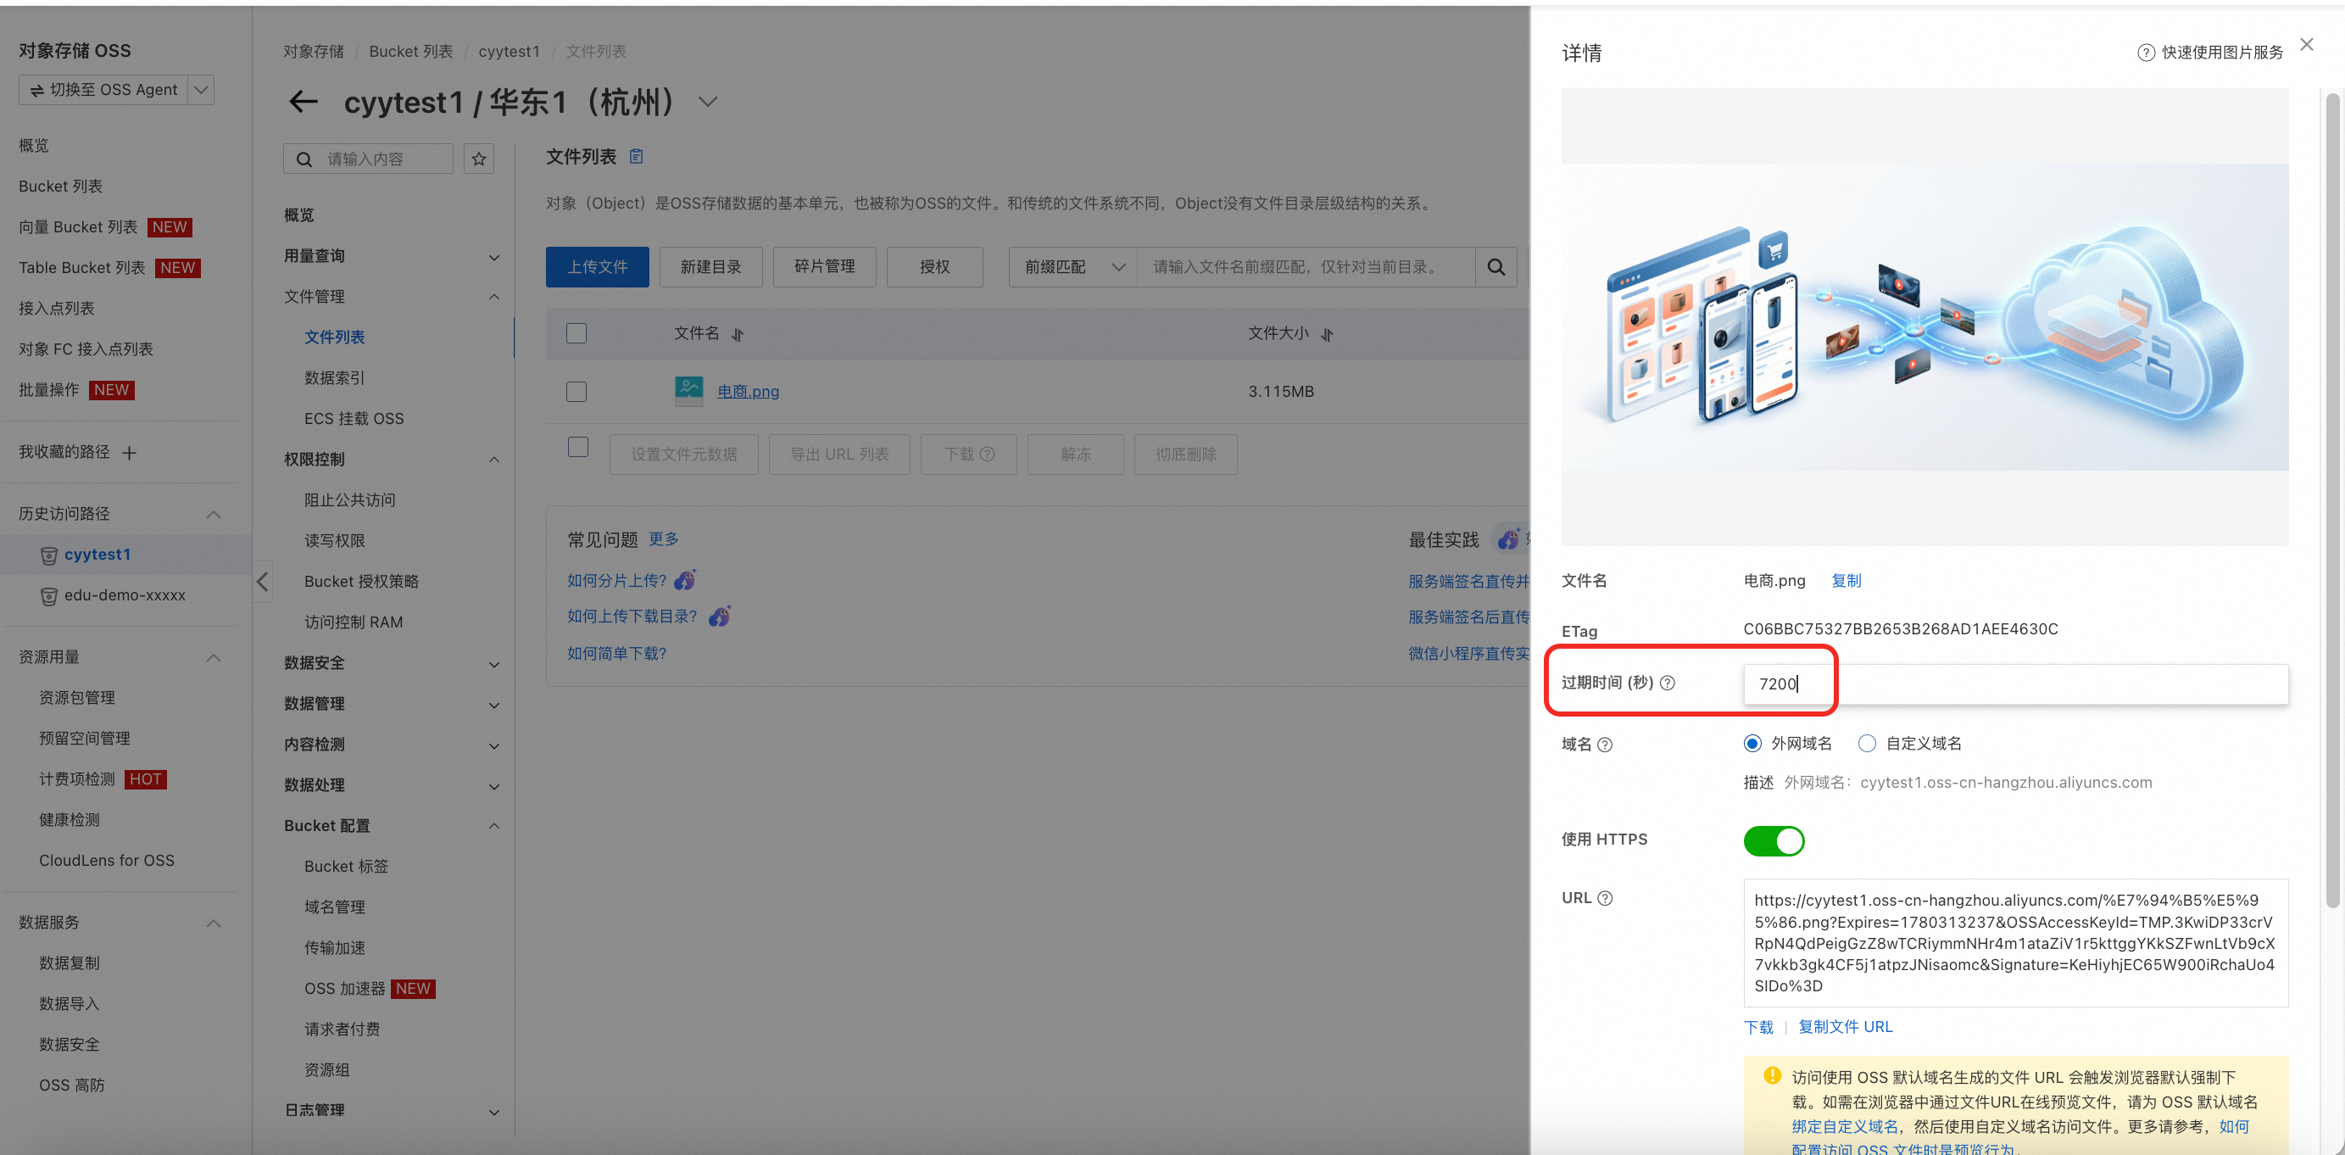Image resolution: width=2345 pixels, height=1155 pixels.
Task: Toggle the select-all checkbox in file table header
Action: click(x=577, y=333)
